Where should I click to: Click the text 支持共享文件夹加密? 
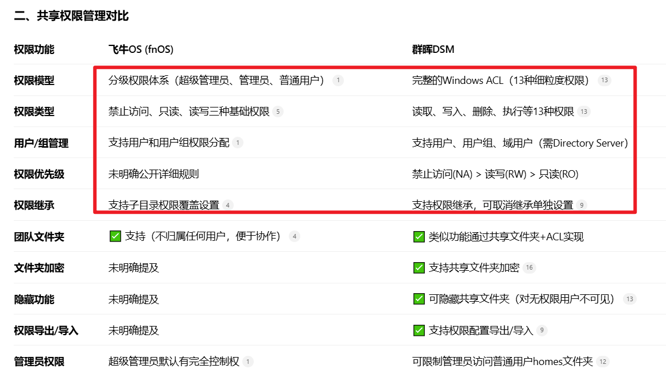pos(474,267)
